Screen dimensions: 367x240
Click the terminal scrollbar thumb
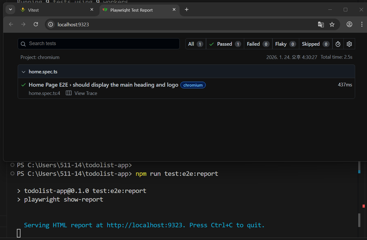point(359,220)
